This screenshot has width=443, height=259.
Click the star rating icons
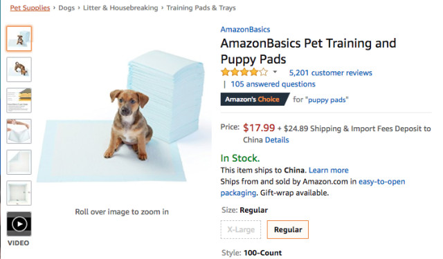[244, 72]
